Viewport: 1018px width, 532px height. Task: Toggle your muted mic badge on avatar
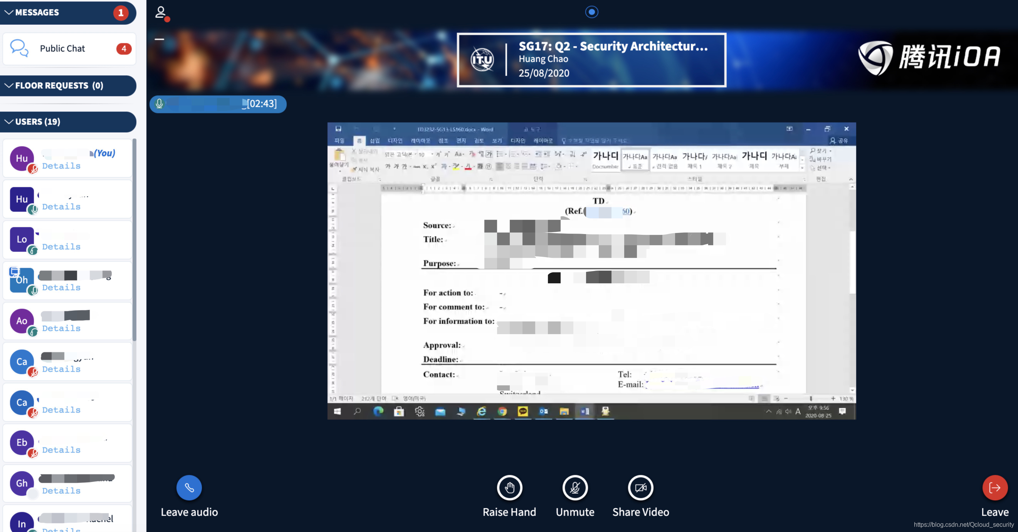point(33,169)
